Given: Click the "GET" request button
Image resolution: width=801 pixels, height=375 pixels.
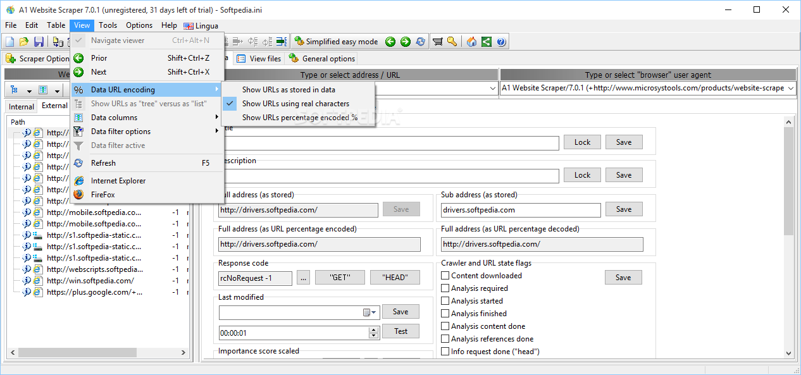Looking at the screenshot, I should click(340, 278).
